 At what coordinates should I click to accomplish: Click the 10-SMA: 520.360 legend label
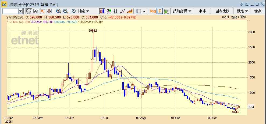[x=18, y=22]
